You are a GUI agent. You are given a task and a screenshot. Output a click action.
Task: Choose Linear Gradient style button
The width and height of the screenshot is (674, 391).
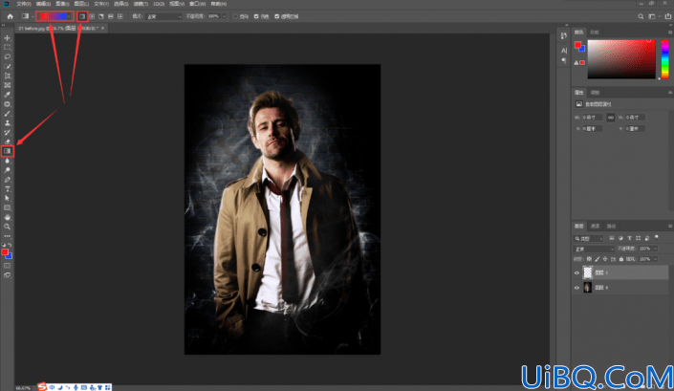click(82, 16)
